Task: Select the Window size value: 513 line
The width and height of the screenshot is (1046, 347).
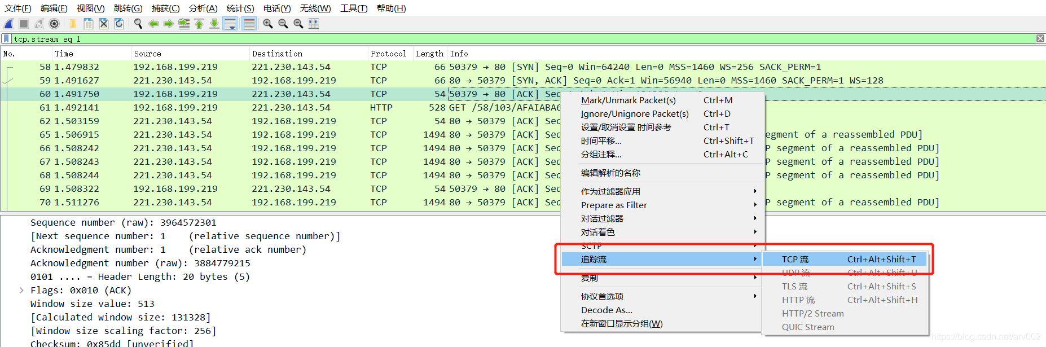Action: click(x=92, y=304)
